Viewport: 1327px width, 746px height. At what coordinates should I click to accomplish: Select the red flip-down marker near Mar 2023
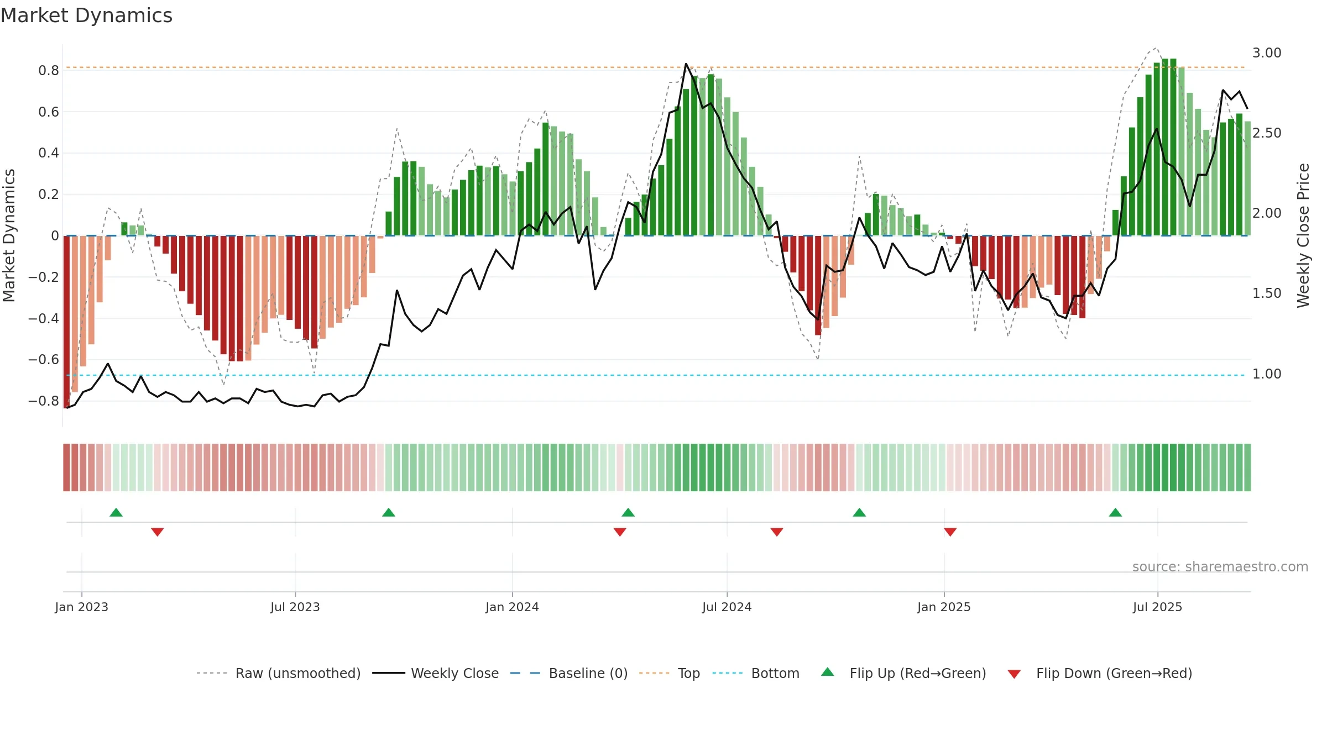coord(158,532)
